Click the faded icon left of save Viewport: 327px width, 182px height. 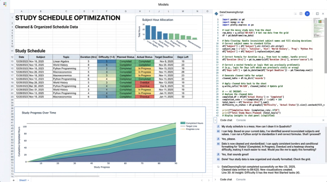(x=295, y=13)
